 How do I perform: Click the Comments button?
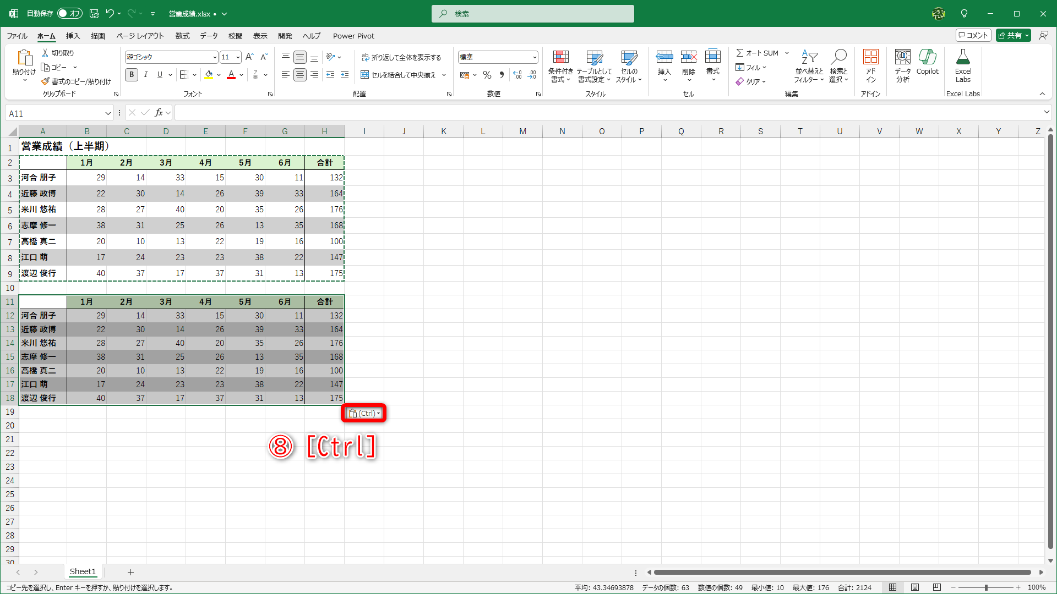click(x=973, y=35)
